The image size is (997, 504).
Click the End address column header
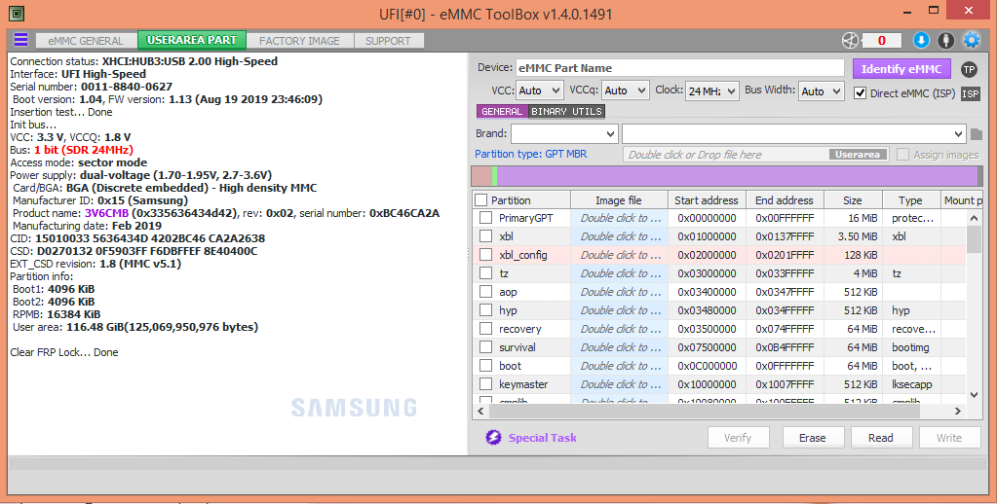click(x=785, y=200)
